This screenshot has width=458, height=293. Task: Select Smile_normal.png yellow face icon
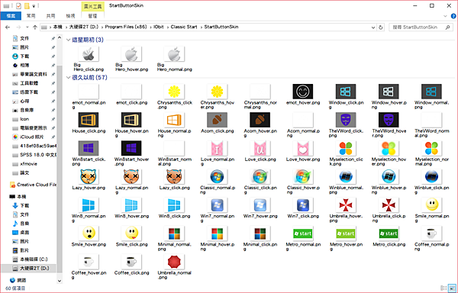coord(431,204)
